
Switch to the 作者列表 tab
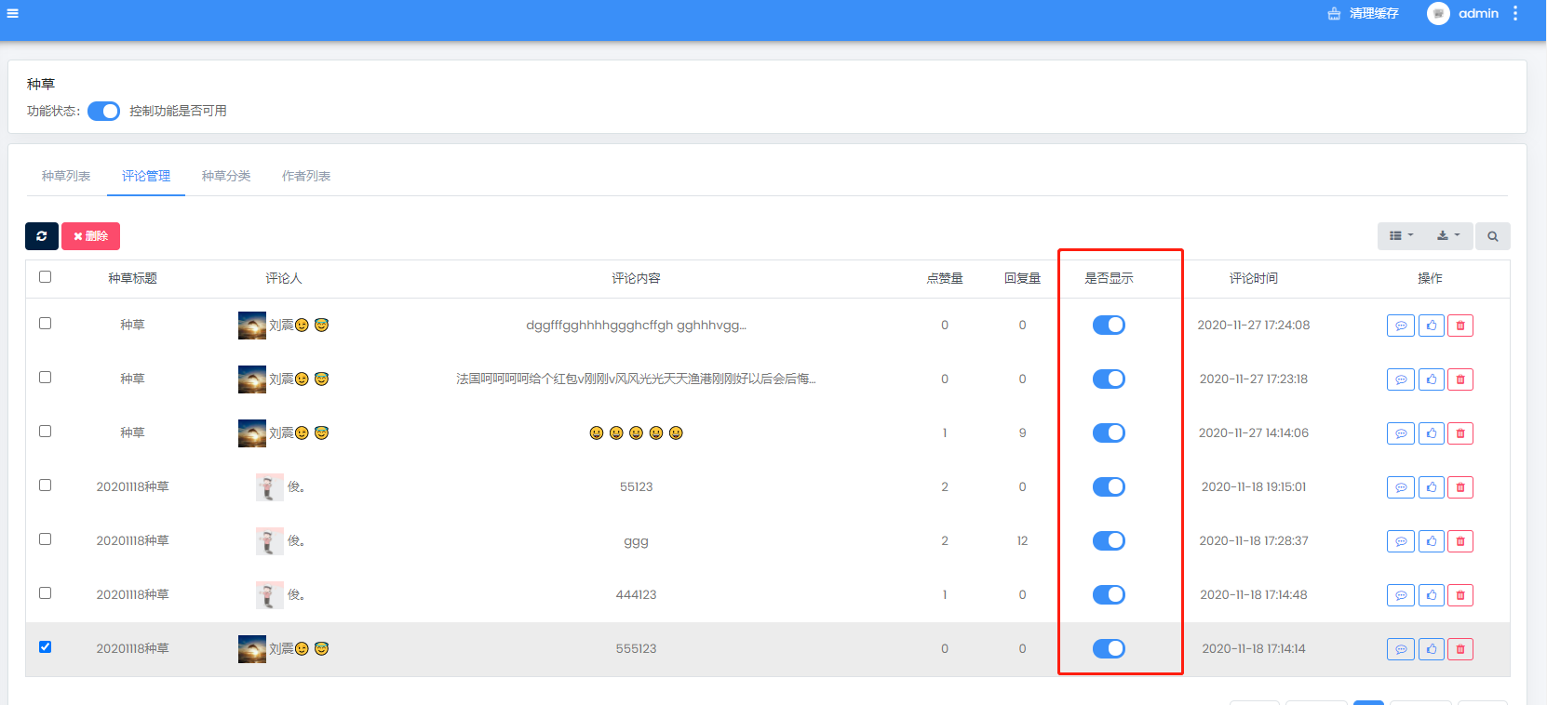point(306,176)
